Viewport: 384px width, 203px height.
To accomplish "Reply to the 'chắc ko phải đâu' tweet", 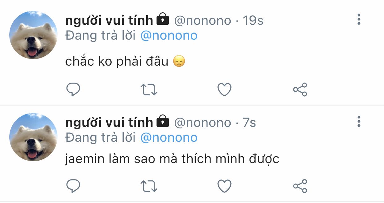I will coord(74,90).
